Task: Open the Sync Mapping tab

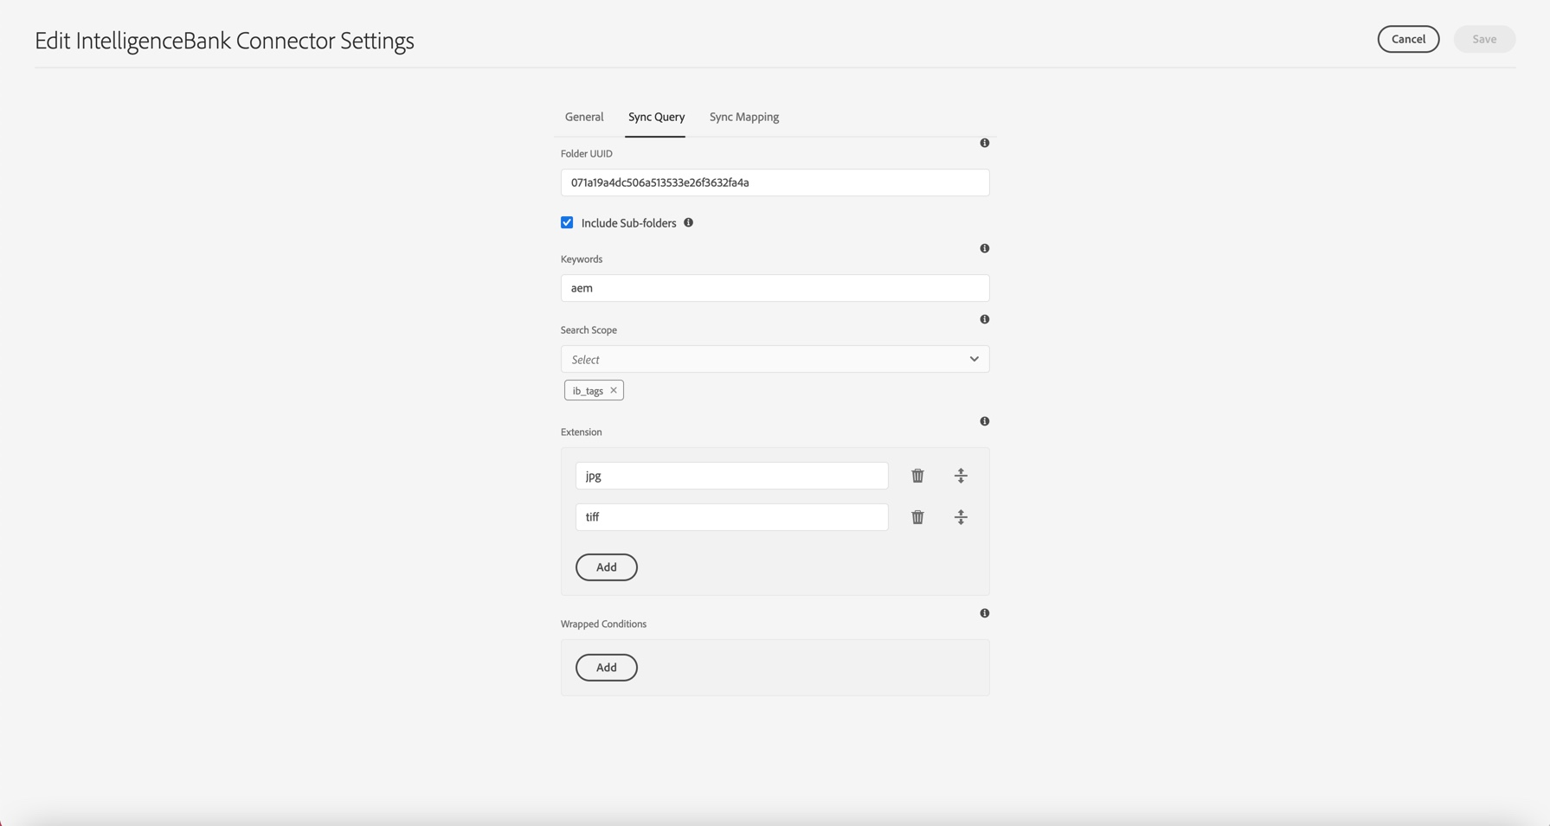Action: click(744, 117)
